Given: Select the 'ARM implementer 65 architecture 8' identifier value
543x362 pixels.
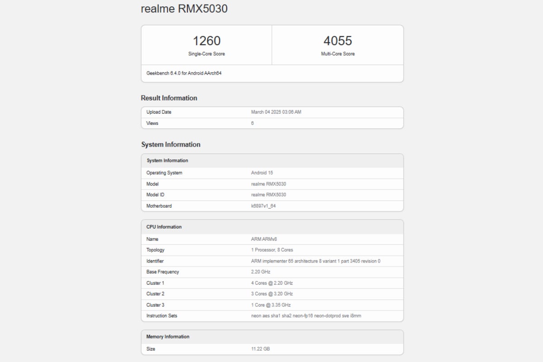Looking at the screenshot, I should [316, 261].
